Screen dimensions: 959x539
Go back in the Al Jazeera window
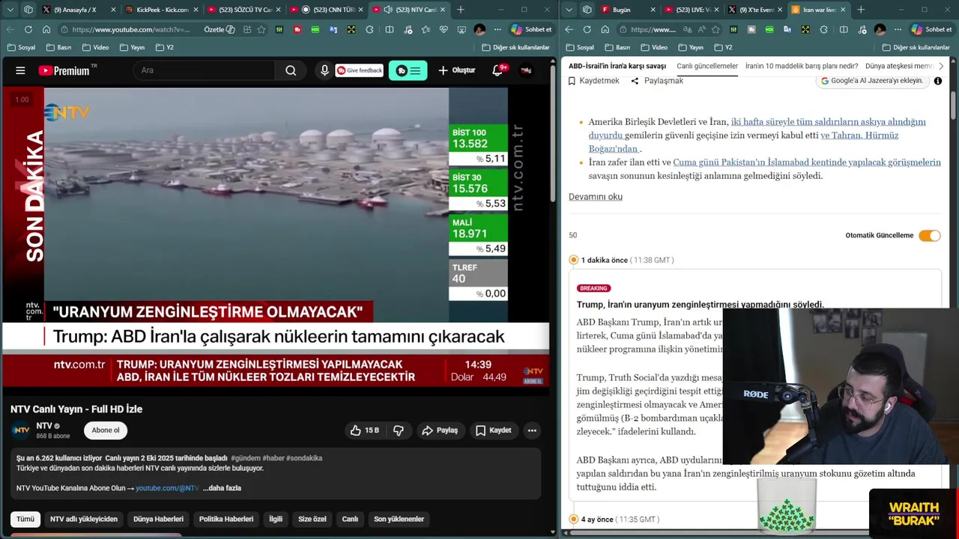tap(569, 29)
